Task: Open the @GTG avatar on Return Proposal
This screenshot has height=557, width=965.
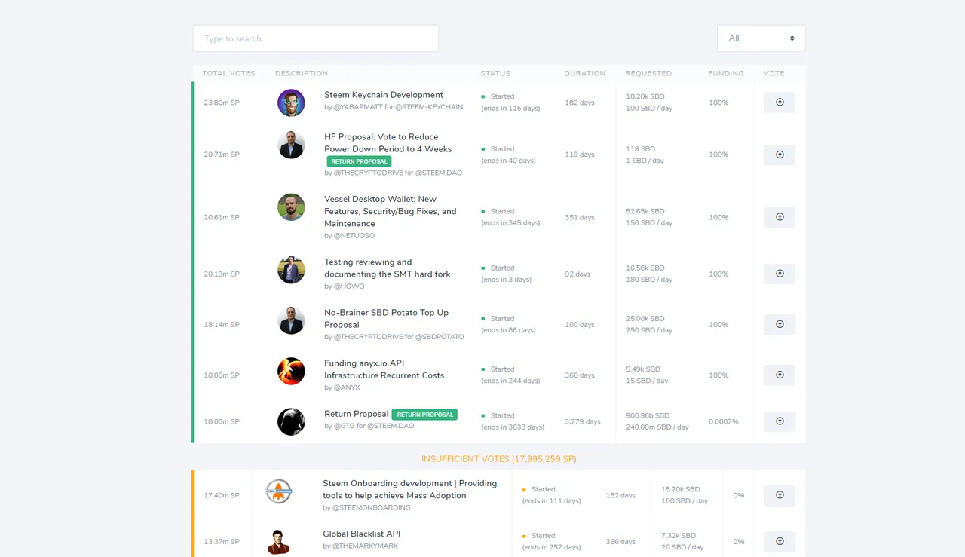Action: point(291,421)
